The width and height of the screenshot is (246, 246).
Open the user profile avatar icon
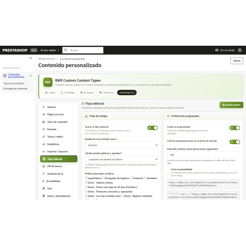[x=240, y=50]
